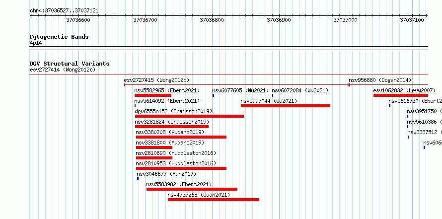442x219 pixels.
Task: Click the 37037100 ruler position
Action: tap(412, 20)
